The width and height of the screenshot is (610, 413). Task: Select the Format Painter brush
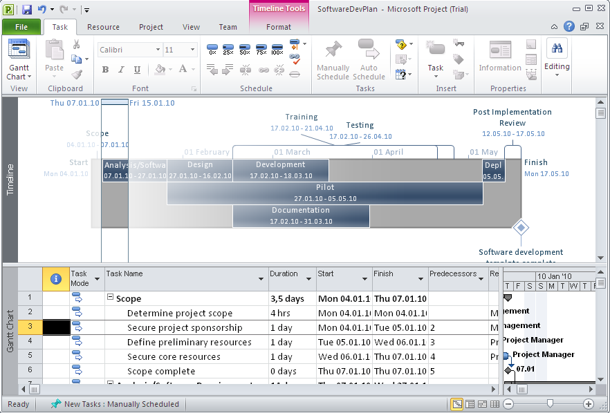[x=77, y=74]
